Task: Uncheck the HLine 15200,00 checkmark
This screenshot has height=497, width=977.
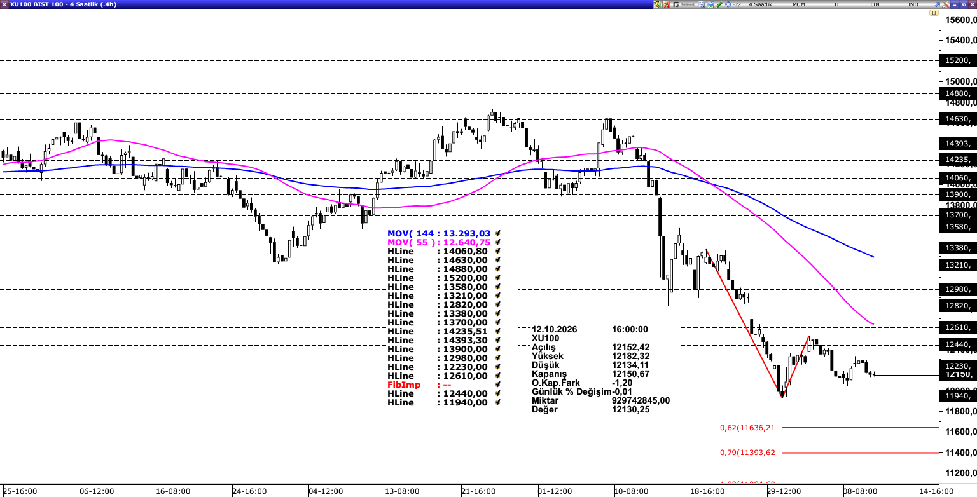Action: 497,278
